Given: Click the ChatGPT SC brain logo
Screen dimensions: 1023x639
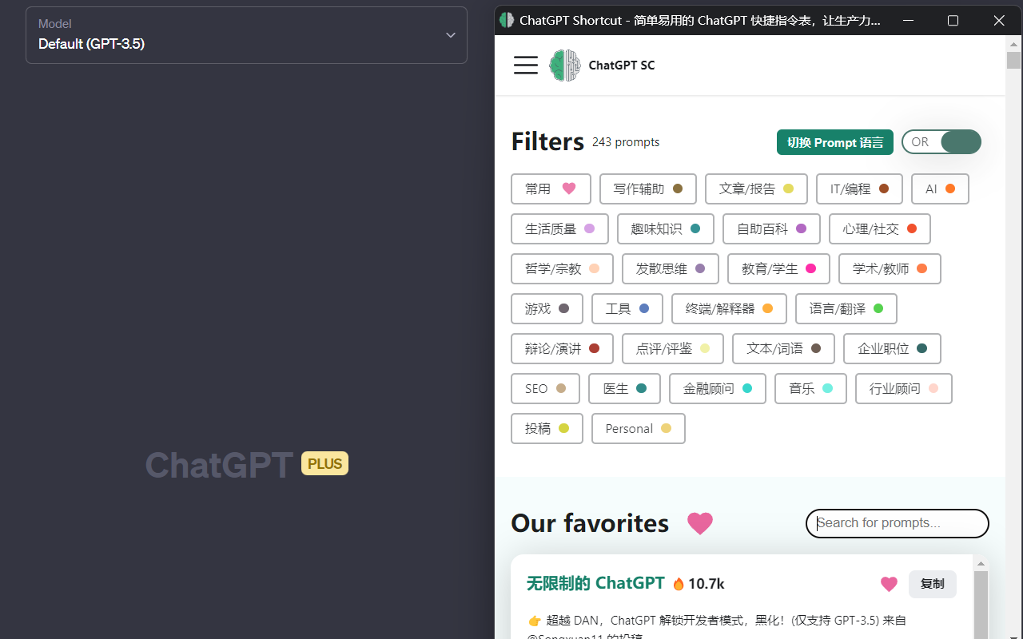Looking at the screenshot, I should click(x=564, y=65).
